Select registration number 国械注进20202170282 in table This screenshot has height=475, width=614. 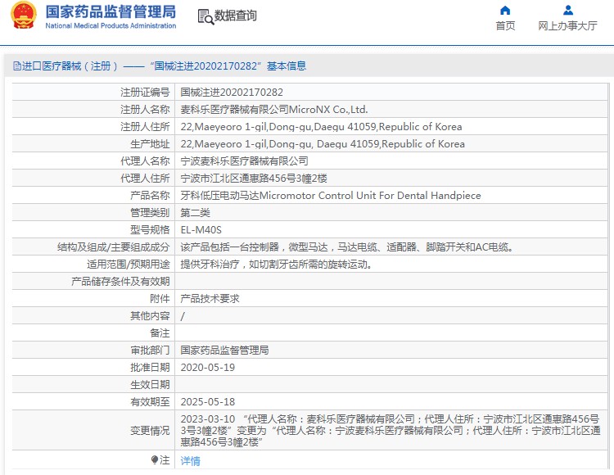coord(232,93)
